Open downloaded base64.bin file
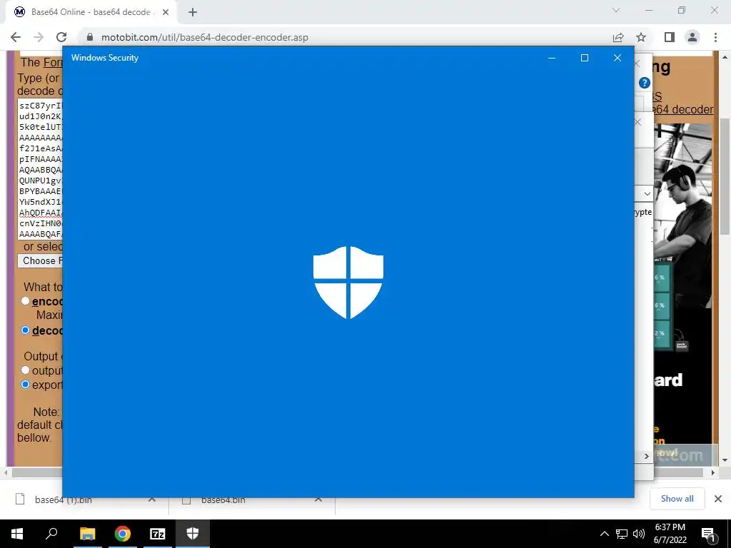The height and width of the screenshot is (548, 731). tap(223, 500)
